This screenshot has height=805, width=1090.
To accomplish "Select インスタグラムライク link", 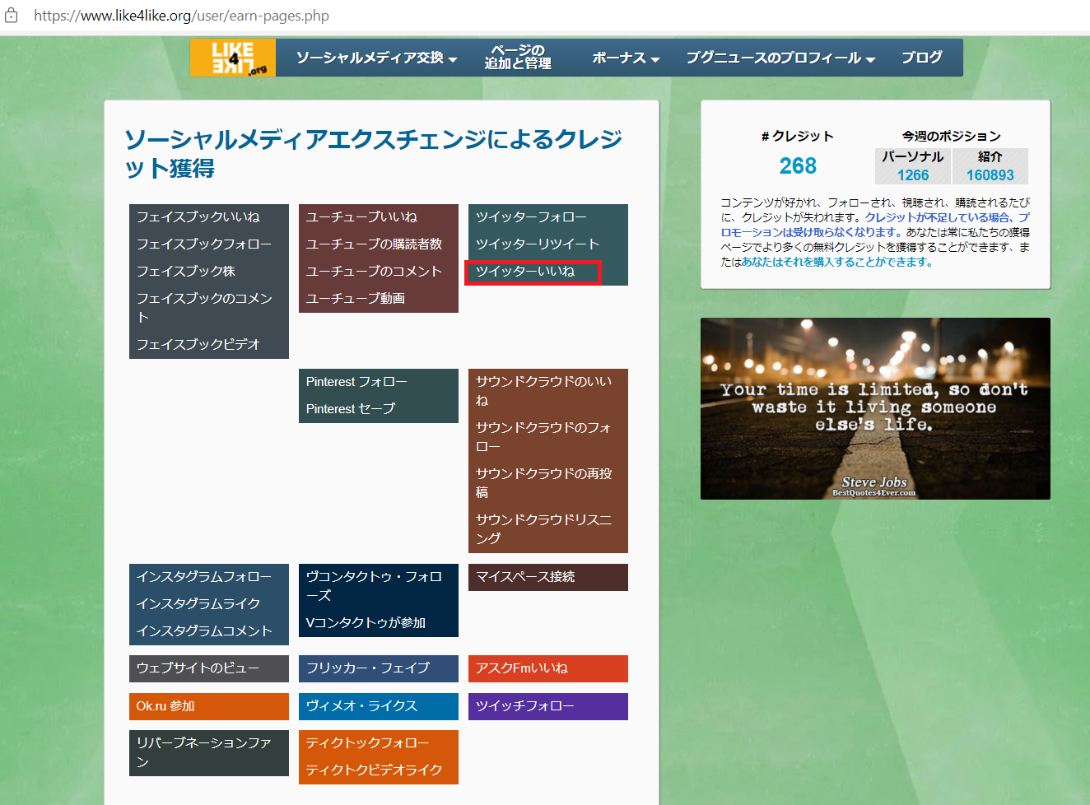I will click(x=198, y=603).
